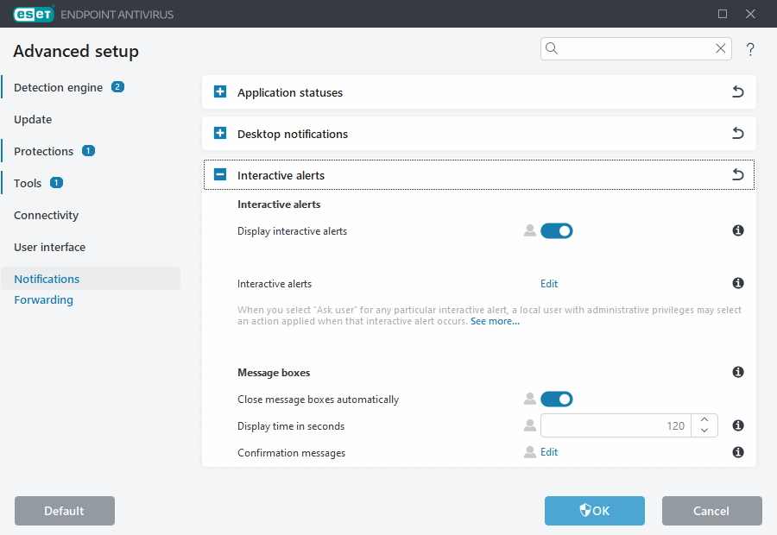Open Forwarding settings under Notifications
Screen dimensions: 777x535
43,299
